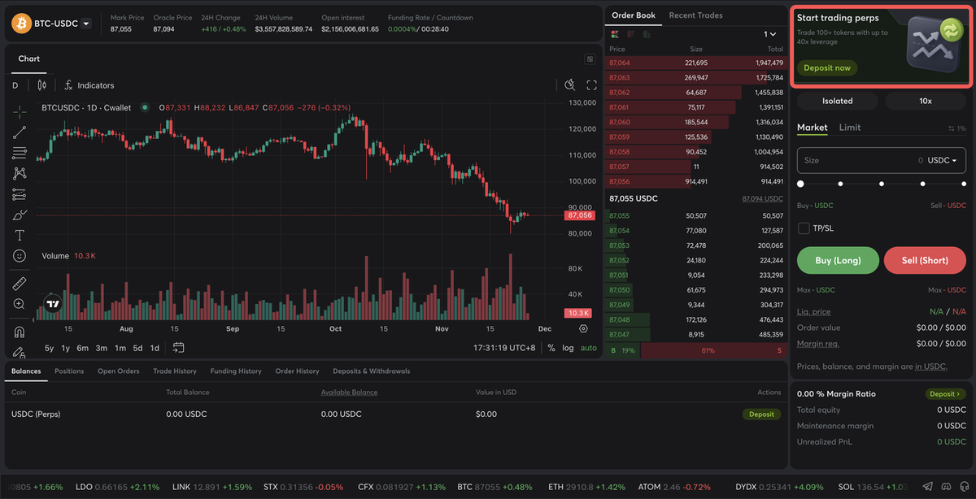The image size is (976, 499).
Task: Open the Isolated margin mode selector
Action: point(837,101)
